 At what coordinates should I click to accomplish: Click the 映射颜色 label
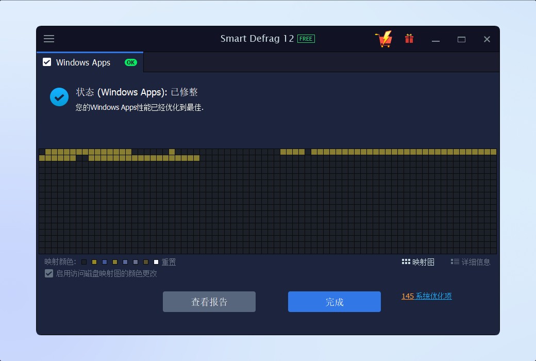(x=60, y=262)
